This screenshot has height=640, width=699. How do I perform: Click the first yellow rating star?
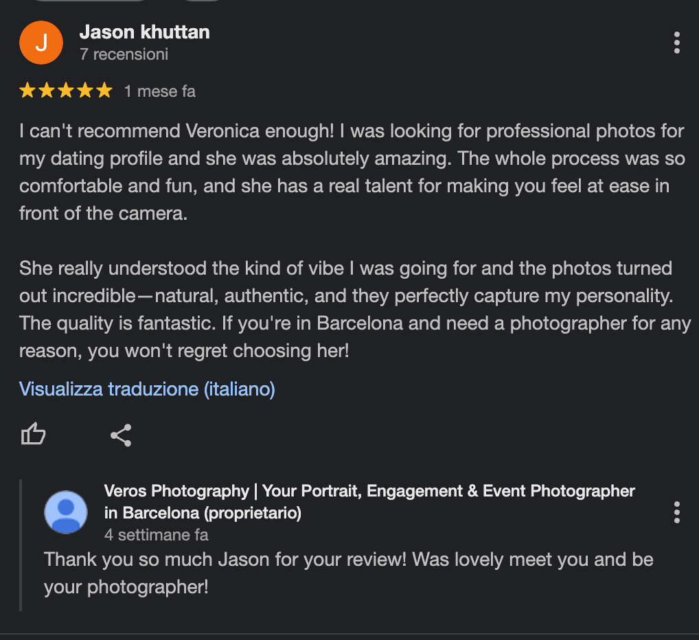pyautogui.click(x=27, y=91)
